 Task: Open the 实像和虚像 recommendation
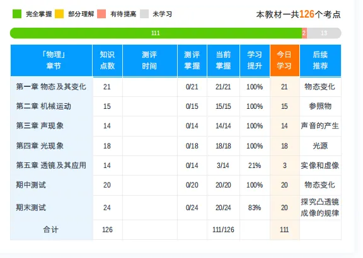click(x=320, y=165)
